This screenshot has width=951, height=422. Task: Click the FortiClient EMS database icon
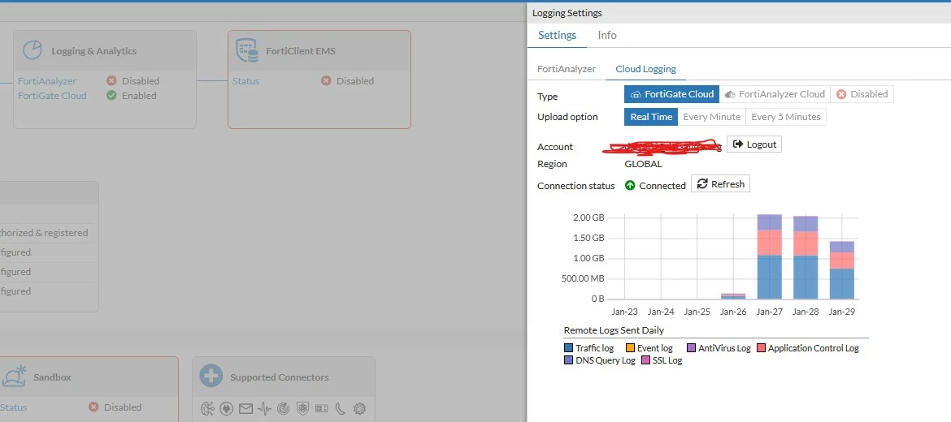(247, 51)
